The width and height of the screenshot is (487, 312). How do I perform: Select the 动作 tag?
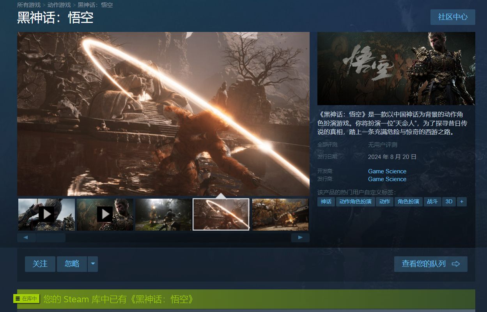click(x=385, y=202)
